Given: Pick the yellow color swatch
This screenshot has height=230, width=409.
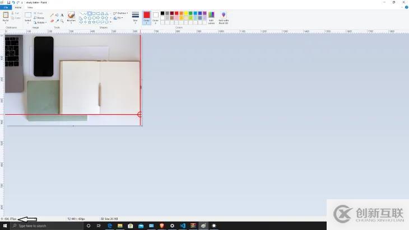Looking at the screenshot, I should (x=186, y=13).
